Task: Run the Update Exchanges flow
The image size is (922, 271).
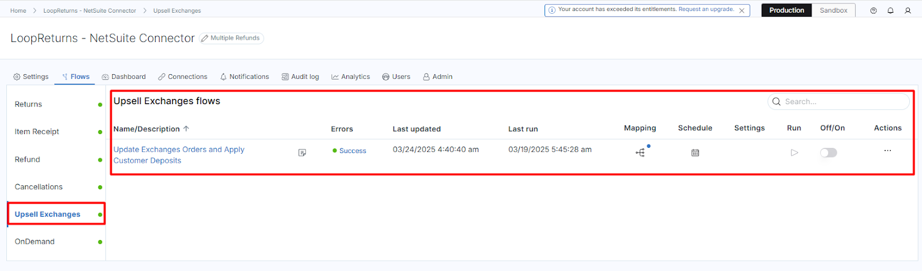Action: pos(794,152)
